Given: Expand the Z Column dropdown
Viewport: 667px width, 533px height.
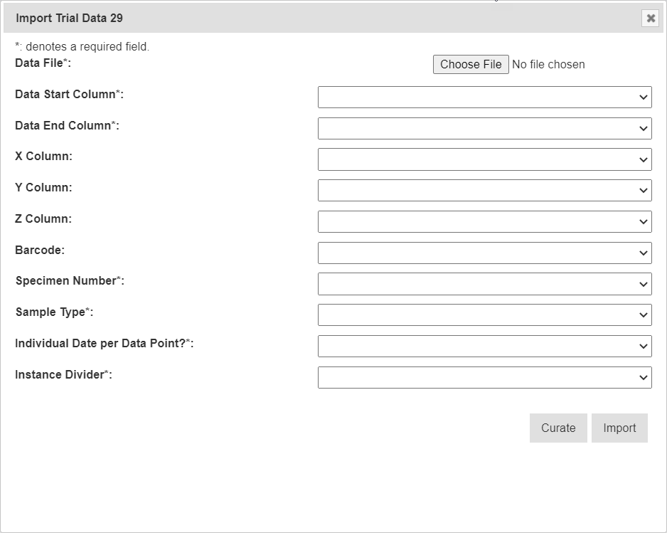Looking at the screenshot, I should click(484, 221).
